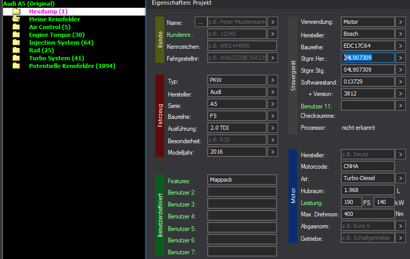Expand the Typ PKW arrow dropdown

click(x=273, y=80)
